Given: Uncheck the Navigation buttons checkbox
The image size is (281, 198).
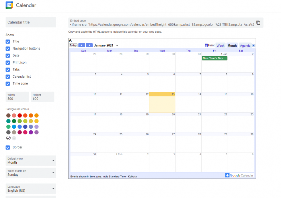Looking at the screenshot, I should 8,48.
